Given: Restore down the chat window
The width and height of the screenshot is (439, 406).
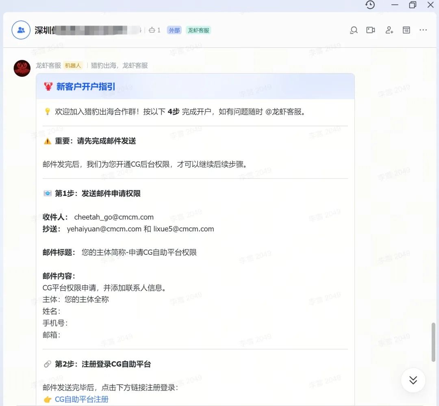Looking at the screenshot, I should 413,5.
